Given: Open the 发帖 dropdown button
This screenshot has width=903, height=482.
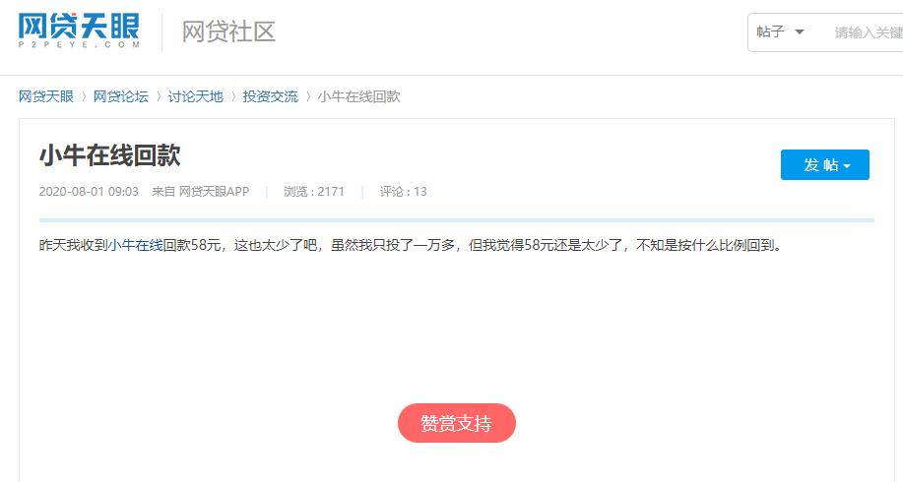Looking at the screenshot, I should point(824,165).
